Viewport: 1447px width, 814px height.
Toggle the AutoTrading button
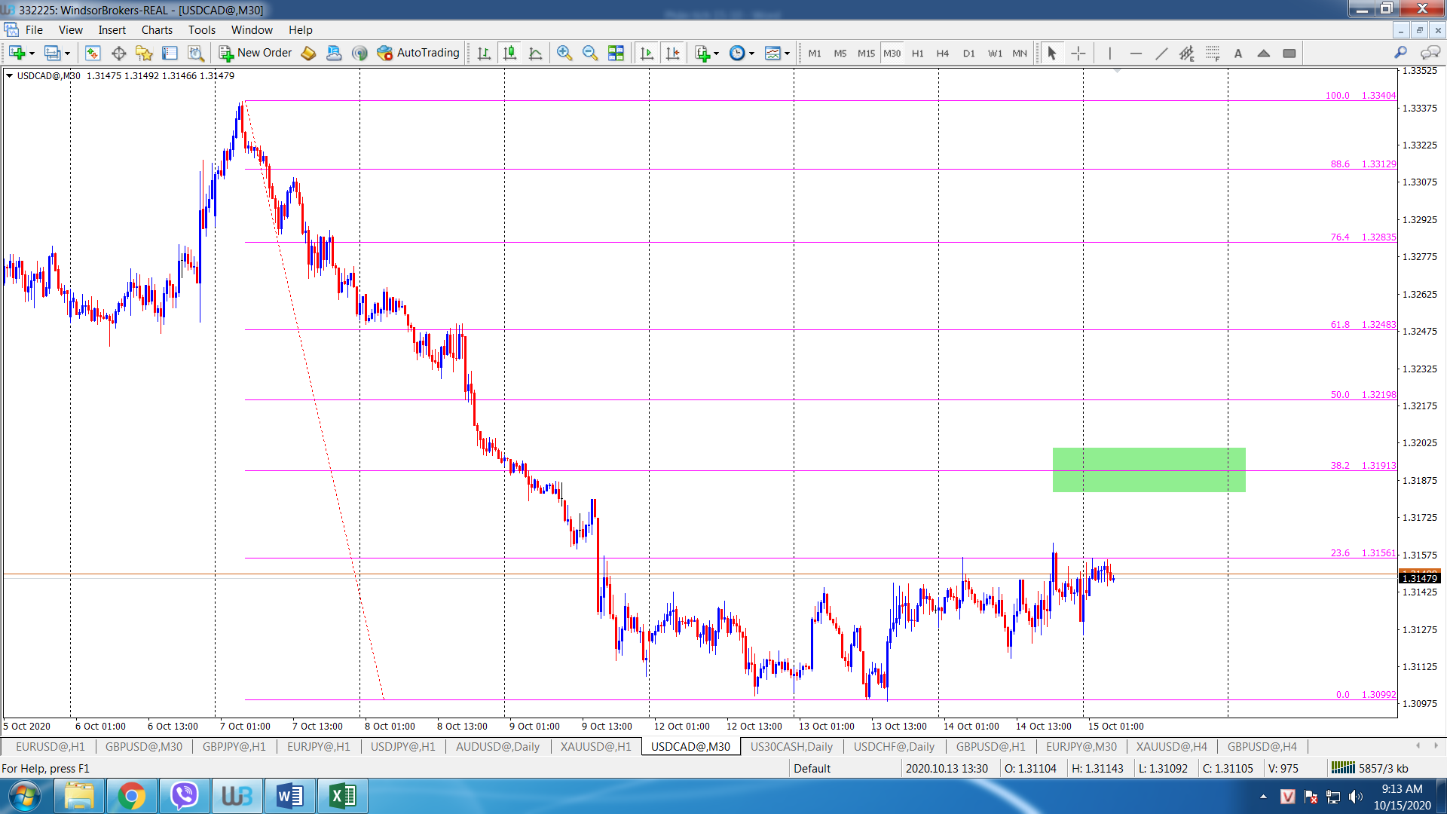coord(418,53)
